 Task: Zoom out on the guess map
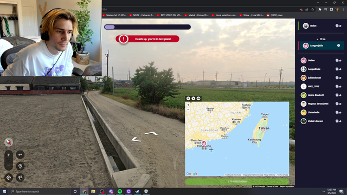pos(188,109)
